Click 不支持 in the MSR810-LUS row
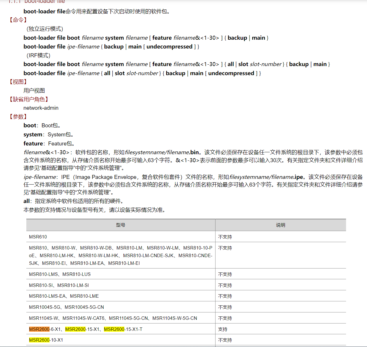The width and height of the screenshot is (367, 347). click(x=225, y=274)
